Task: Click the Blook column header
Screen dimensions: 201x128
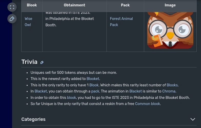Action: [x=32, y=5]
